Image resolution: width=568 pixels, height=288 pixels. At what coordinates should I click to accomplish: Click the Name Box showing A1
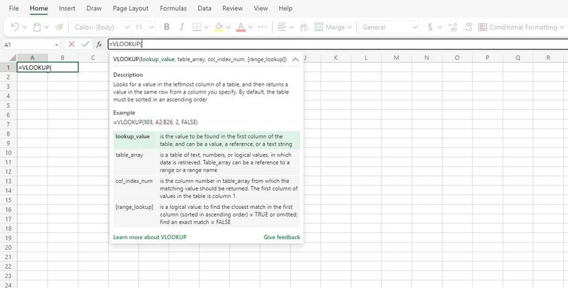pos(31,45)
